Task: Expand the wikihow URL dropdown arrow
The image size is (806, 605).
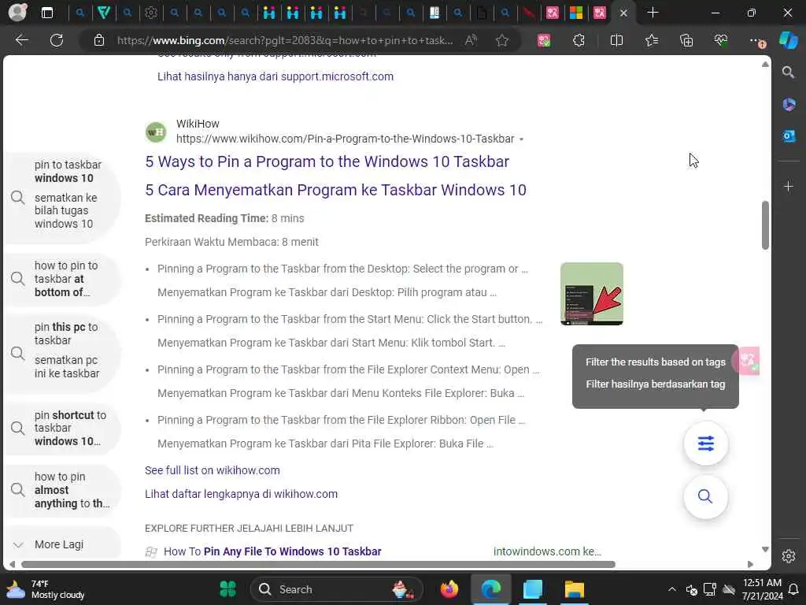Action: (521, 139)
